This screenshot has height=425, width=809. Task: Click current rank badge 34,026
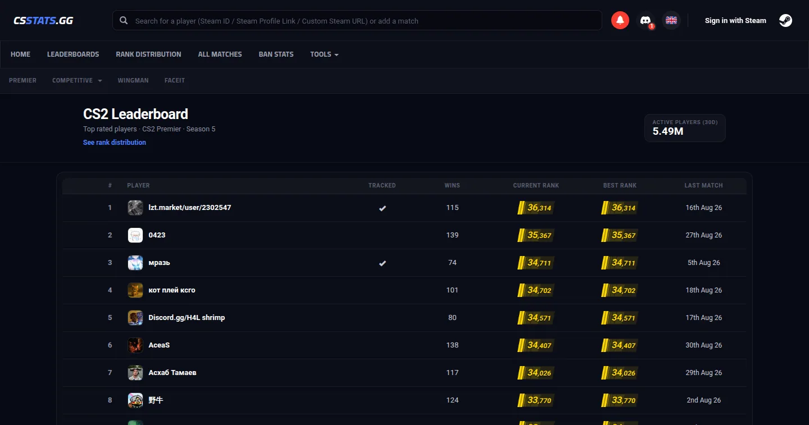[536, 373]
